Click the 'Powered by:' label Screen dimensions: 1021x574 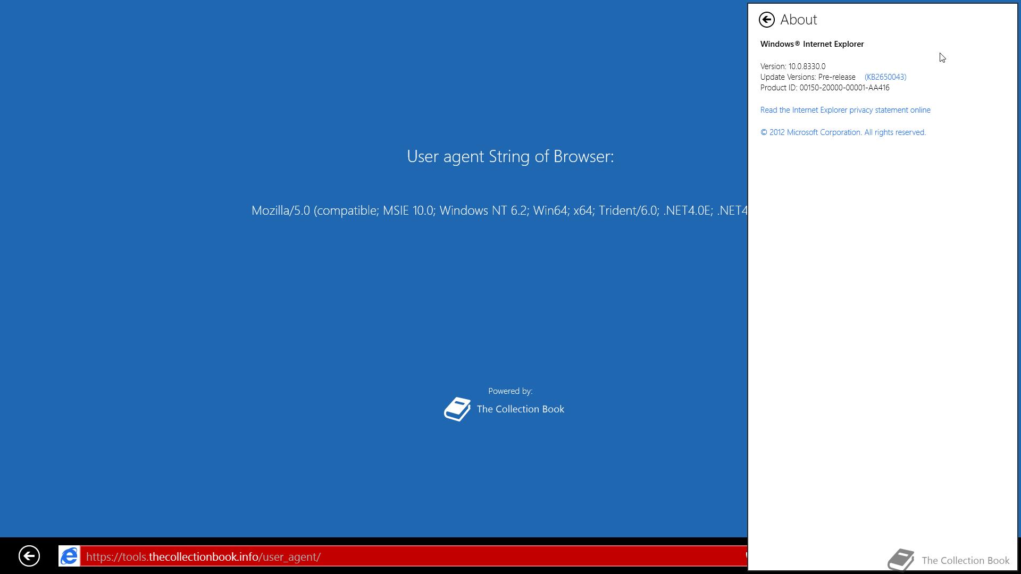[x=510, y=391]
